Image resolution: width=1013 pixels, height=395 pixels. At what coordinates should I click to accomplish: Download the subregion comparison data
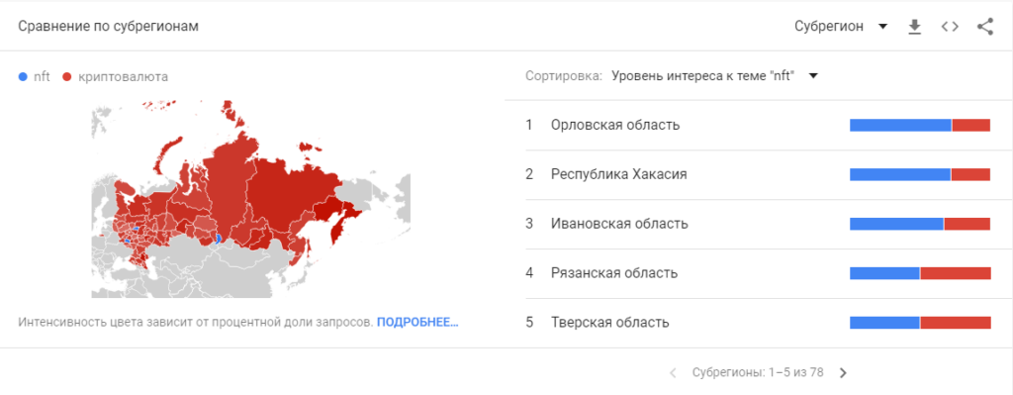(914, 27)
